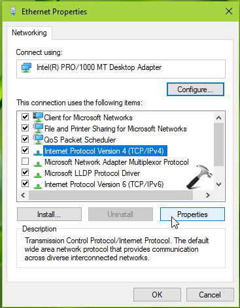Click the QoS Packet Scheduler icon
This screenshot has height=308, width=240.
[x=38, y=139]
